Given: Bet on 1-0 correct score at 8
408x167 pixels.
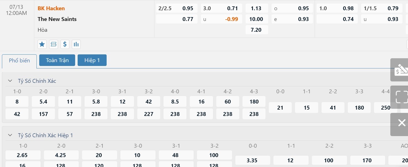Looking at the screenshot, I should [17, 102].
